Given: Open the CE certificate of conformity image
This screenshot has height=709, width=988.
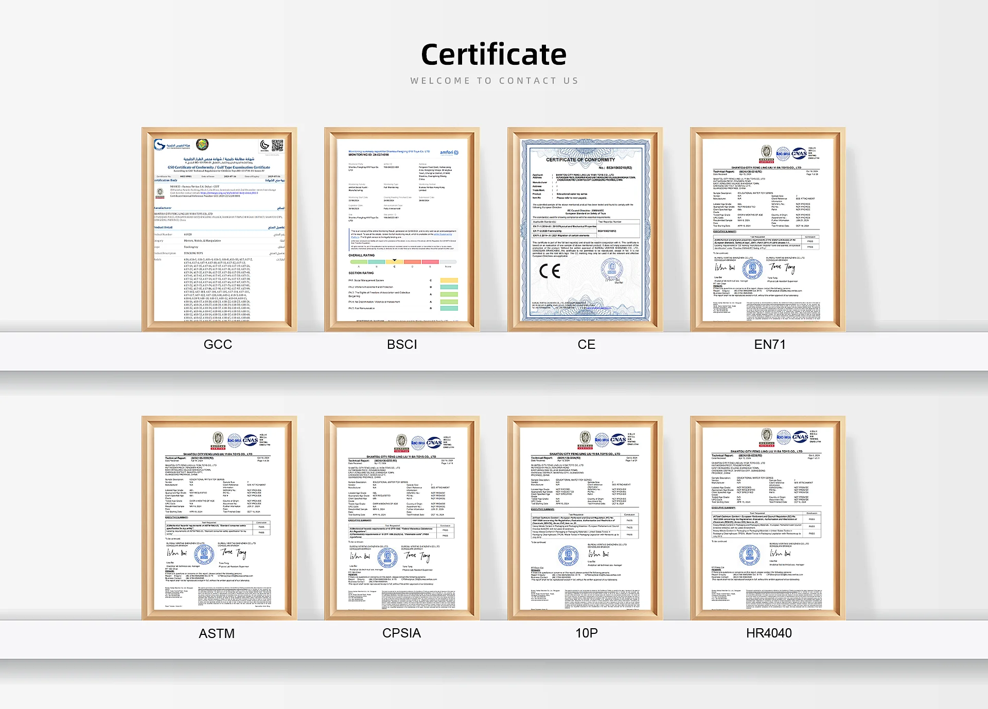Looking at the screenshot, I should [x=585, y=229].
